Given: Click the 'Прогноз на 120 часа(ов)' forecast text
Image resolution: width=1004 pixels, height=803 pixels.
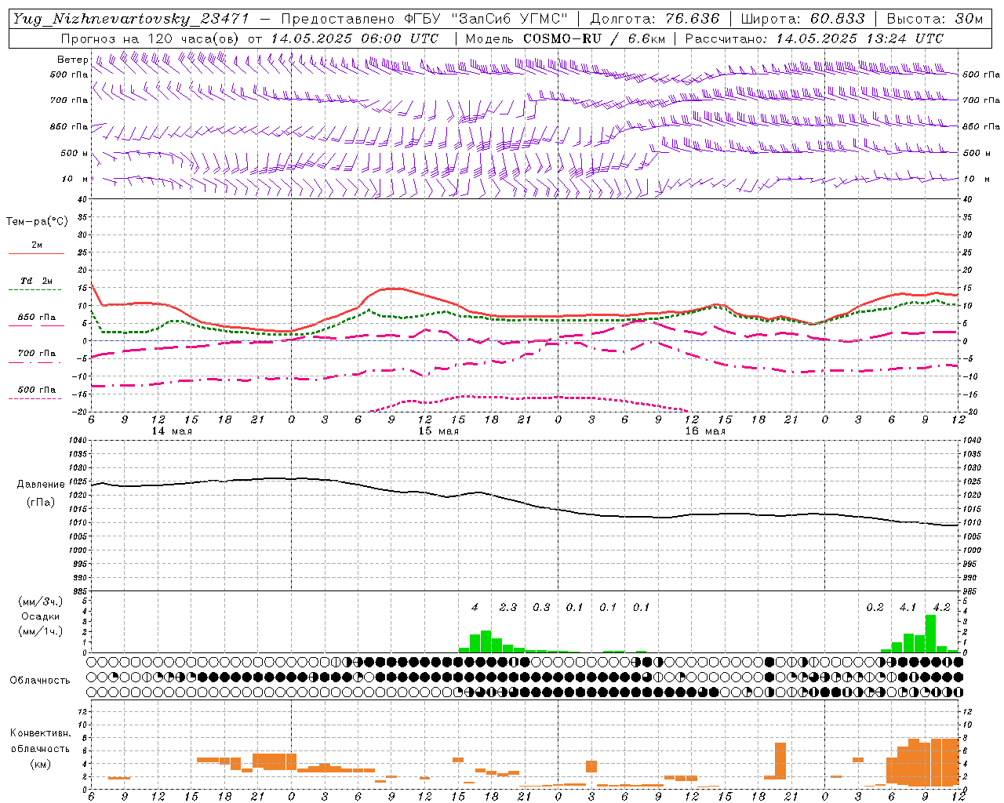Looking at the screenshot, I should point(150,38).
